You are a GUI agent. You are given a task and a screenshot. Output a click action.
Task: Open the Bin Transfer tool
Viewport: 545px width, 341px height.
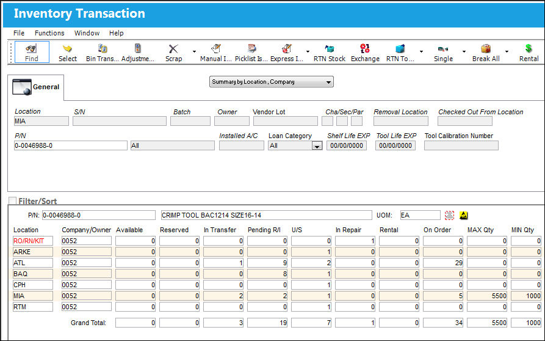tap(102, 52)
